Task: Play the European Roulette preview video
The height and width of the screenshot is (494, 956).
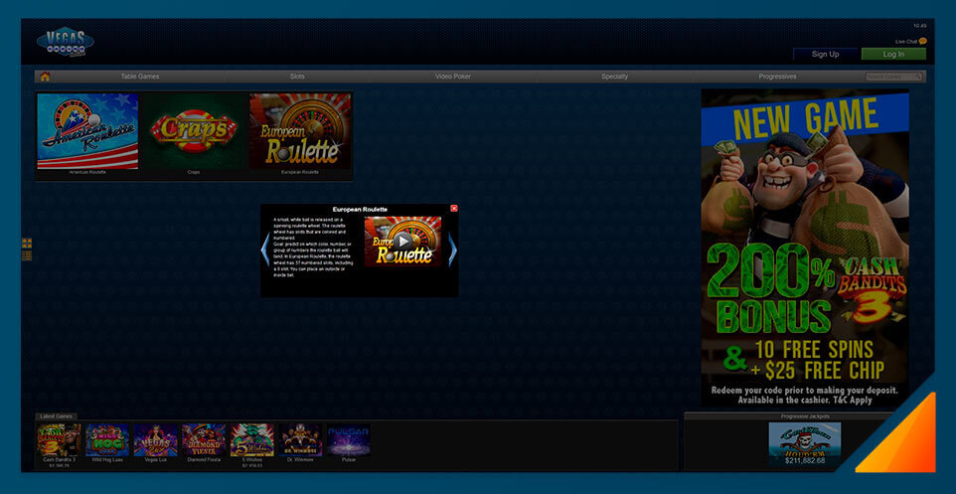Action: pos(402,241)
